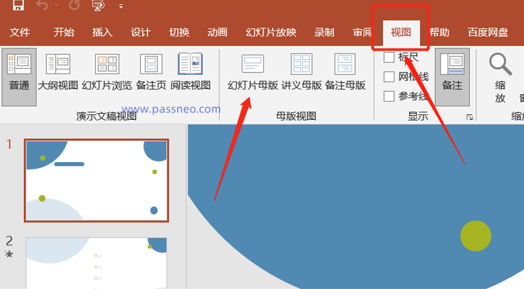The width and height of the screenshot is (524, 289).
Task: Open the 文件 menu
Action: (x=20, y=32)
